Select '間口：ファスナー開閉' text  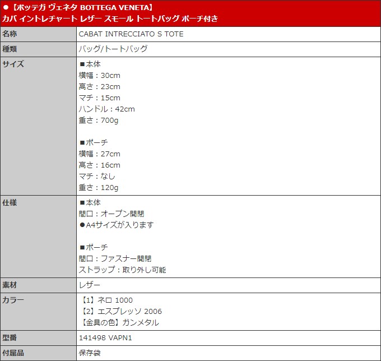(115, 258)
